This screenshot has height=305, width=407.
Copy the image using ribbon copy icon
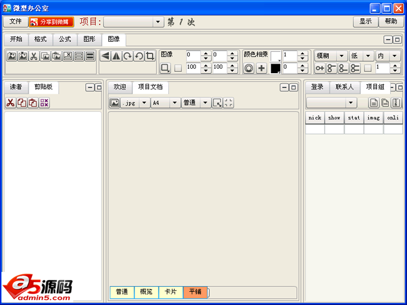45,56
